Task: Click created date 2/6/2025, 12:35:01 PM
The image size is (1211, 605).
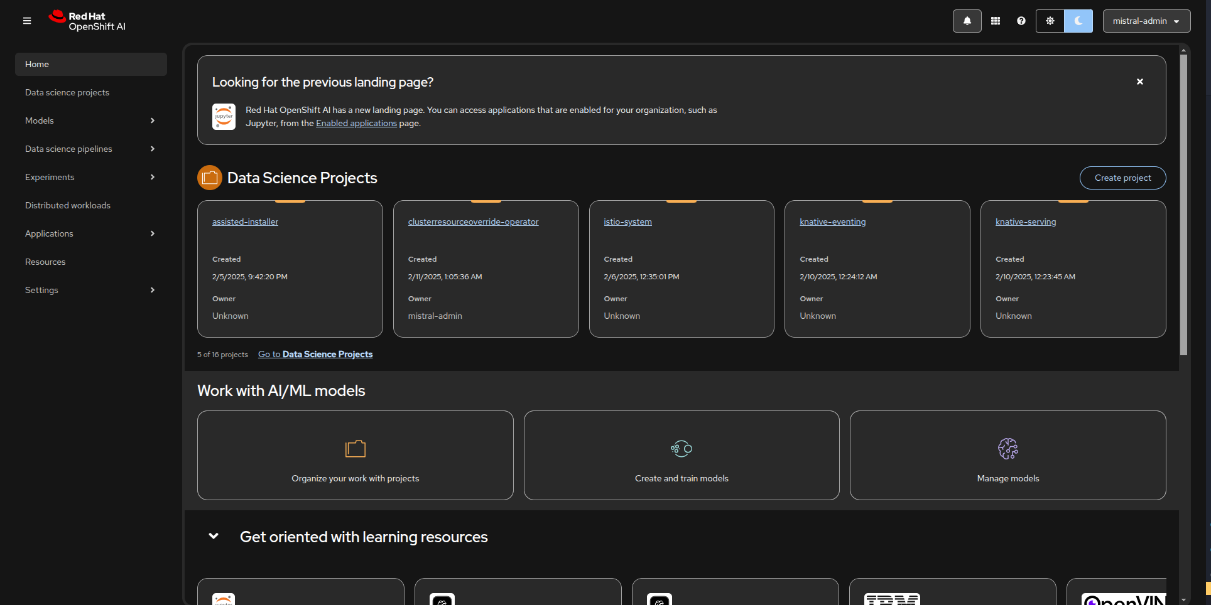Action: [x=641, y=277]
